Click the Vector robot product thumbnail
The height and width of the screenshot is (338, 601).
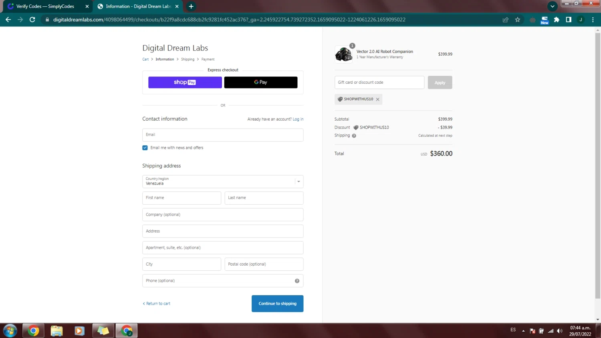(x=344, y=54)
